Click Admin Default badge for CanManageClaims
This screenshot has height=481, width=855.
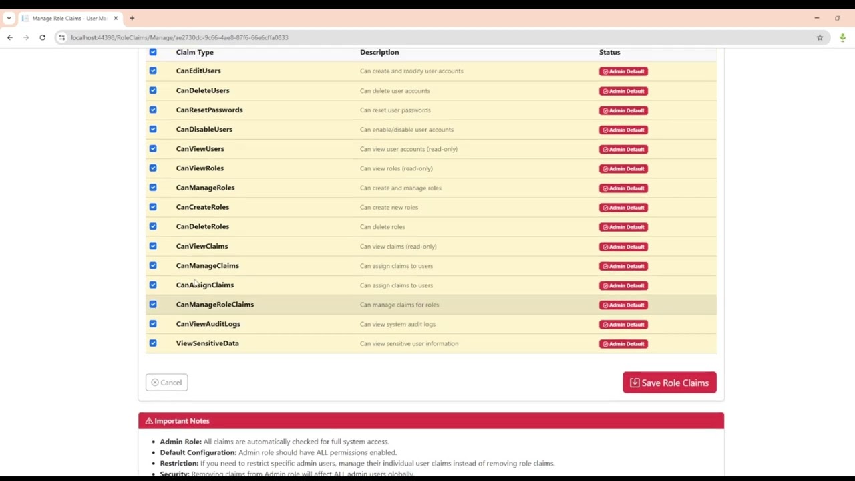click(623, 266)
